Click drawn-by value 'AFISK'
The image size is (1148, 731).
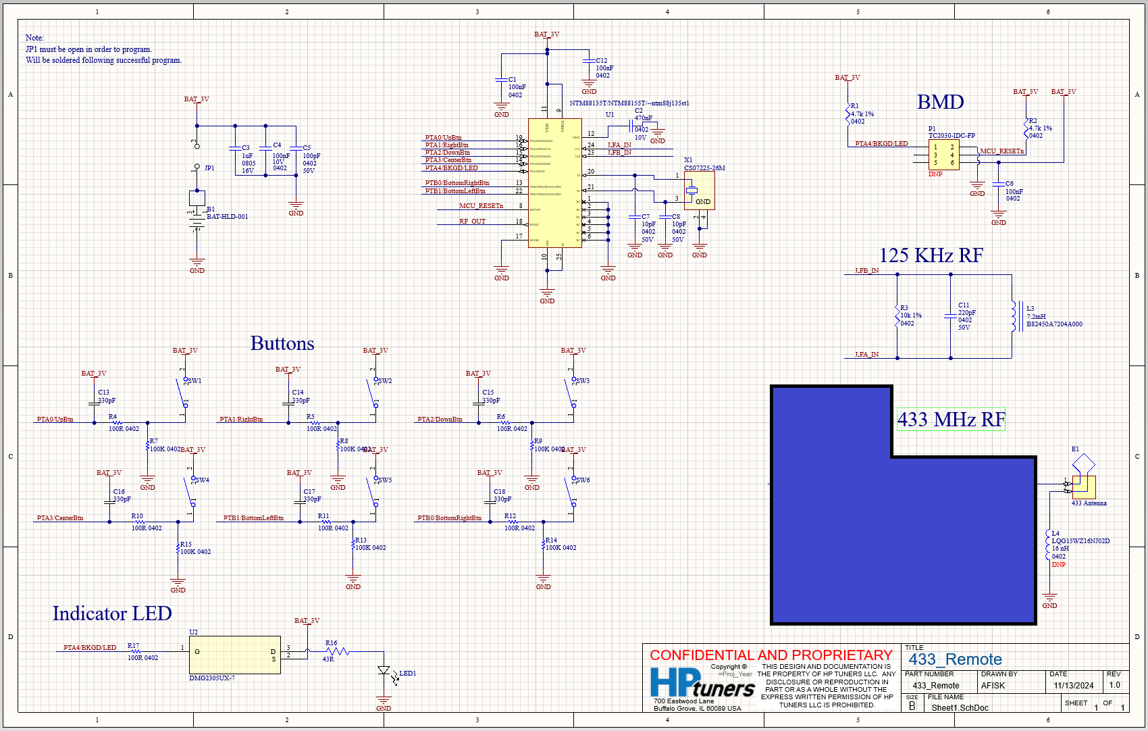point(993,685)
